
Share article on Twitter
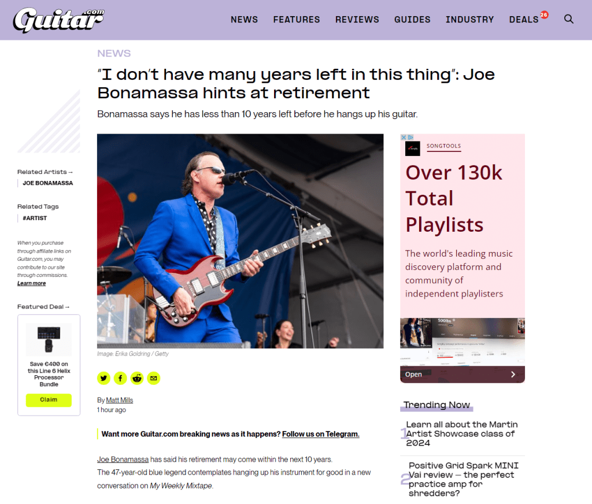point(104,378)
